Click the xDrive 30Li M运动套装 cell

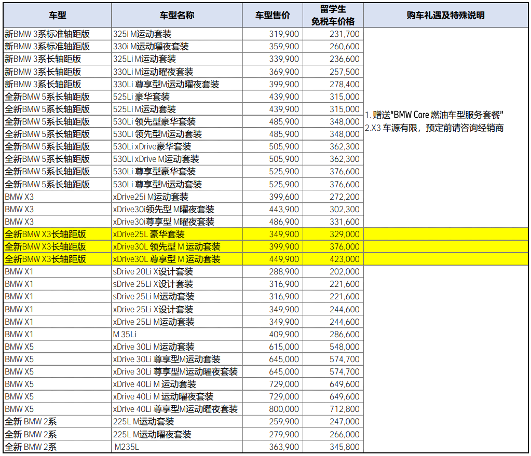177,347
